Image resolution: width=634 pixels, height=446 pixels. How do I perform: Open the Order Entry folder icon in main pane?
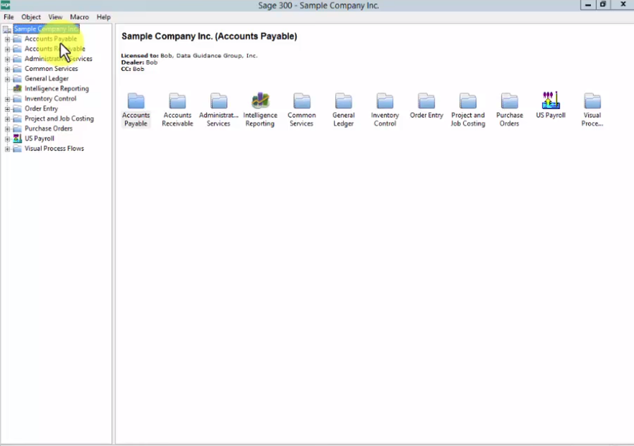click(427, 101)
